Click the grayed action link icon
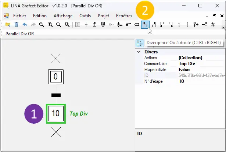226x152 pixels. coord(111,25)
